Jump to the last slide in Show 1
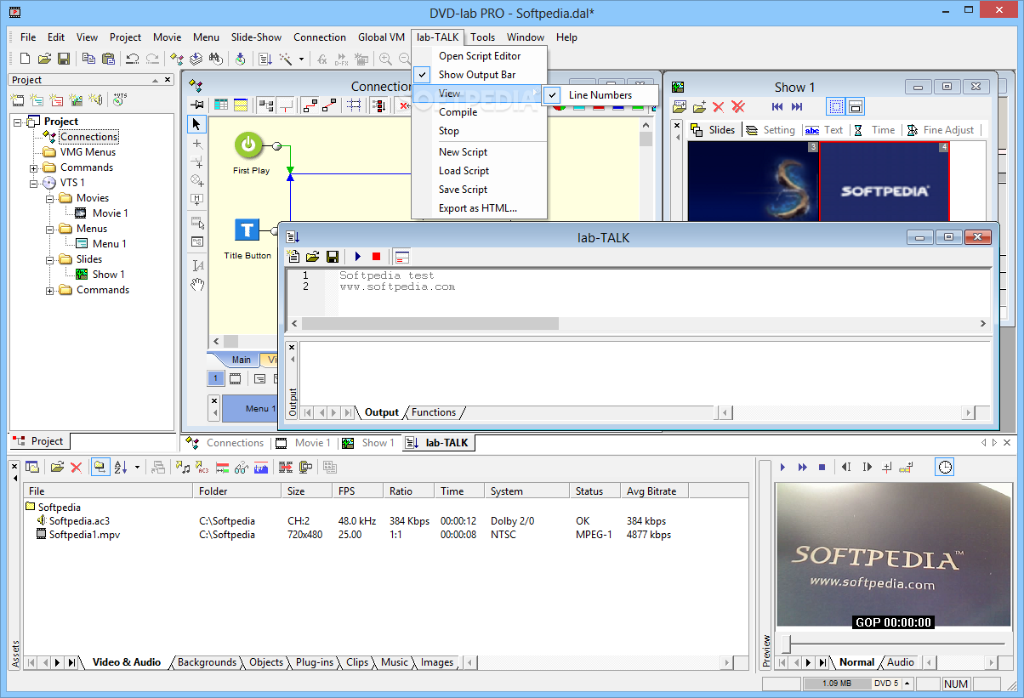The width and height of the screenshot is (1024, 698). [797, 106]
